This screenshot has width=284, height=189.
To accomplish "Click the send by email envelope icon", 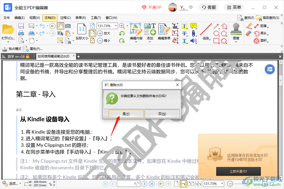I will coord(32,26).
